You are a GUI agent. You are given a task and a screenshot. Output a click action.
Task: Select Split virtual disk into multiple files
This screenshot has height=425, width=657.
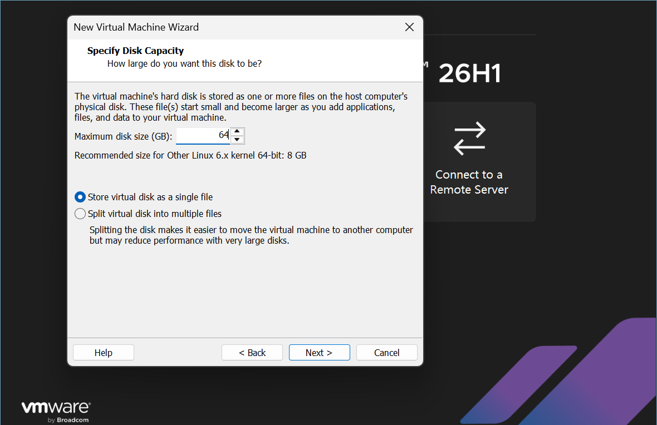point(148,214)
